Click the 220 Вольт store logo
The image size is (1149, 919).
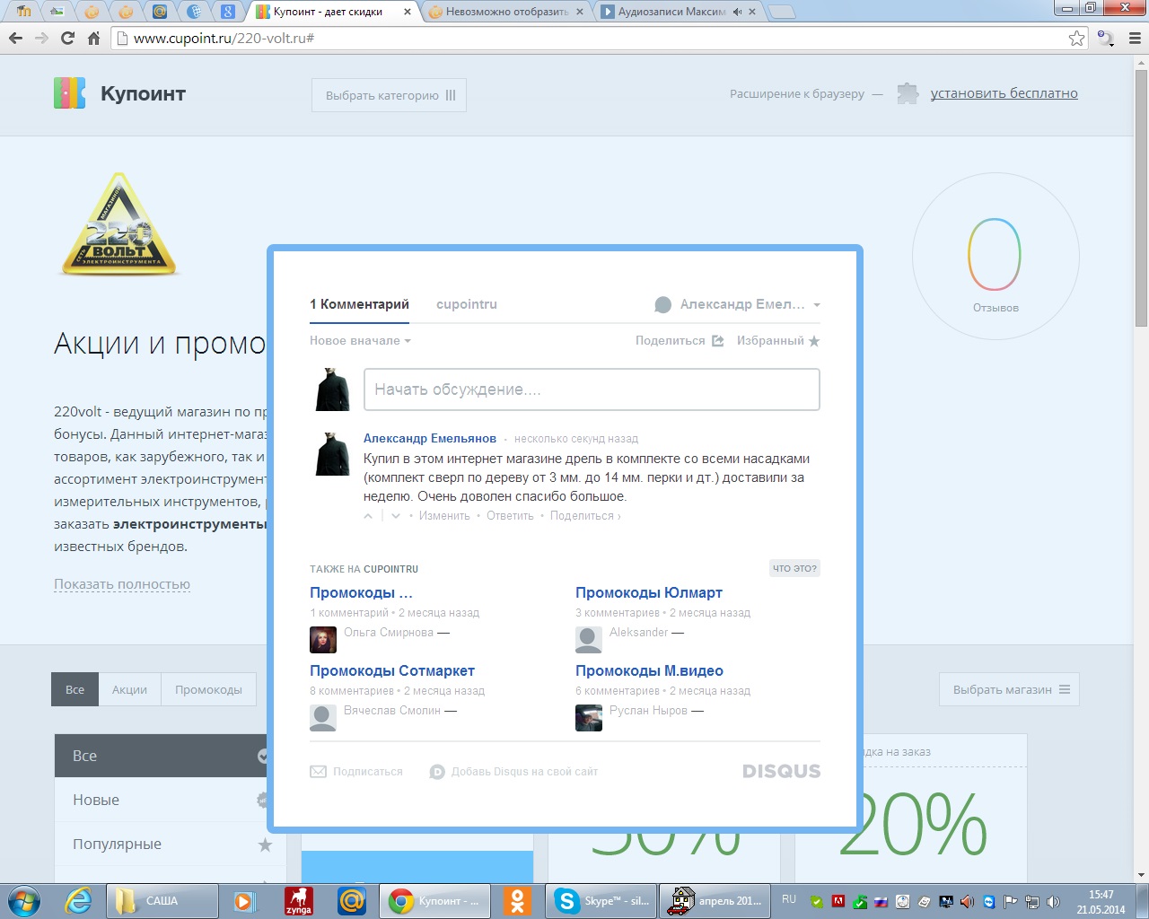click(x=120, y=223)
